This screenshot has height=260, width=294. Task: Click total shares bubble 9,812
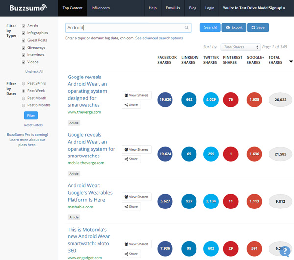point(280,201)
